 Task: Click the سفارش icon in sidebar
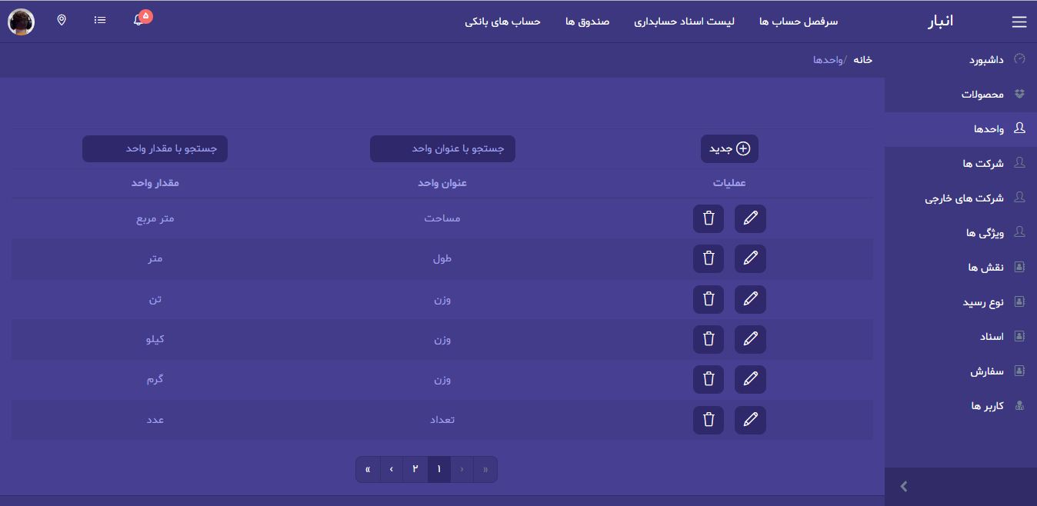[1020, 371]
